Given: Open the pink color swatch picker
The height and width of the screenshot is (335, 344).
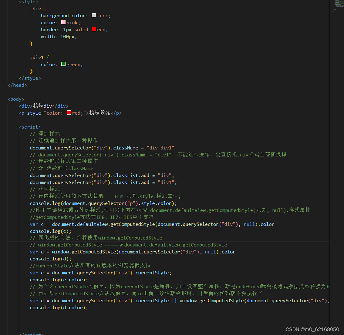Looking at the screenshot, I should tap(63, 22).
